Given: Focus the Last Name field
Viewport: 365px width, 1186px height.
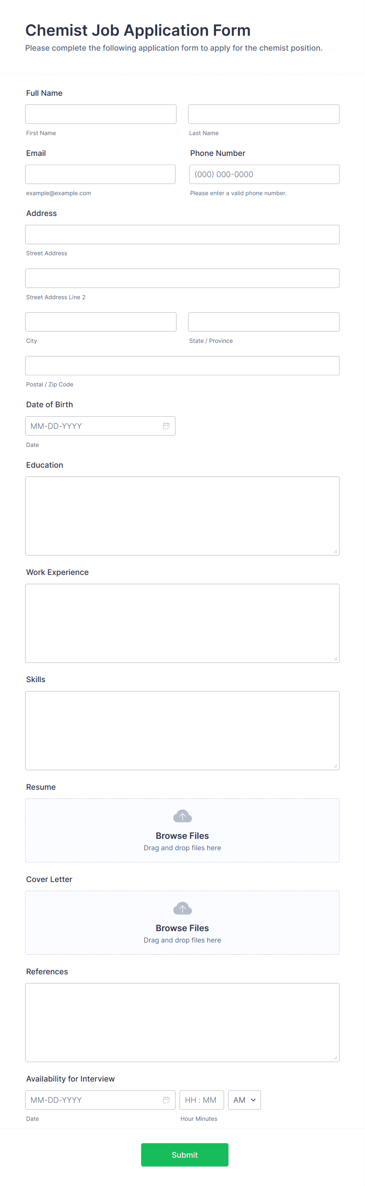Looking at the screenshot, I should pyautogui.click(x=264, y=114).
